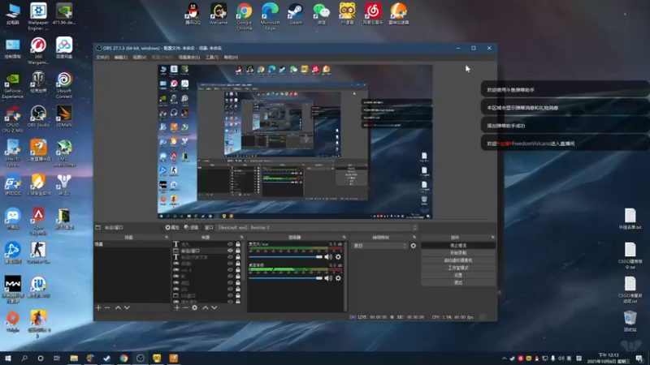650x365 pixels.
Task: Mute the 桌面音频 desktop audio channel
Action: [328, 278]
